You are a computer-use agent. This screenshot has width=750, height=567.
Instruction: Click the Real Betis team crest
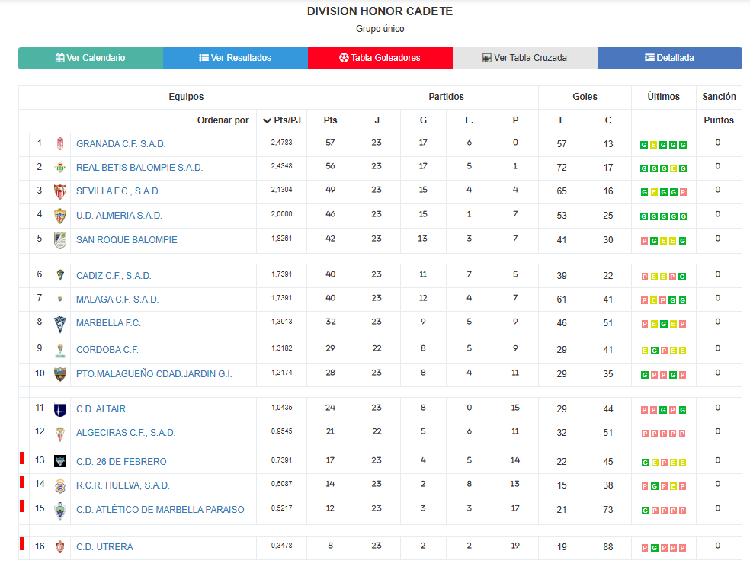[x=59, y=168]
